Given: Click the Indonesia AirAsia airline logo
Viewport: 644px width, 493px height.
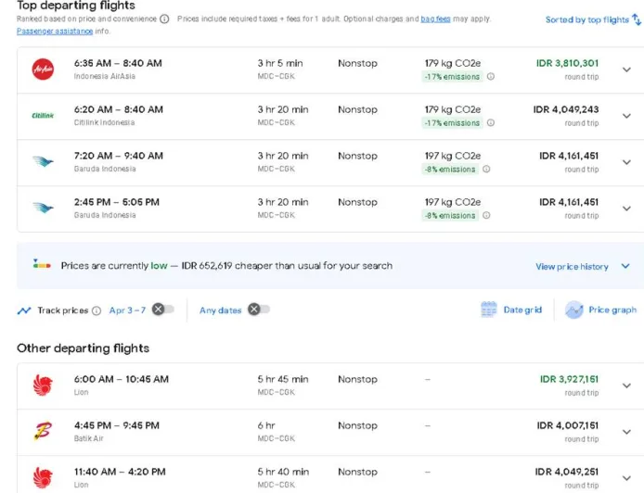Looking at the screenshot, I should [x=43, y=70].
